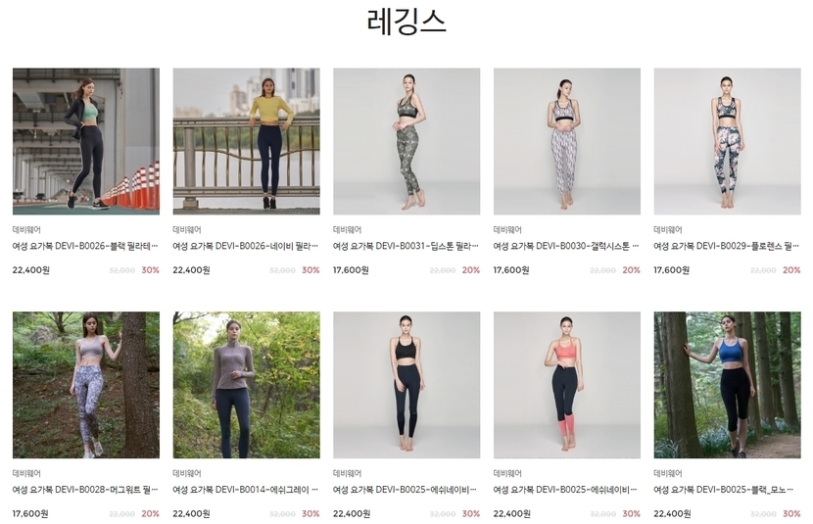Click the 레깅스 category heading
The height and width of the screenshot is (524, 813).
[x=406, y=22]
